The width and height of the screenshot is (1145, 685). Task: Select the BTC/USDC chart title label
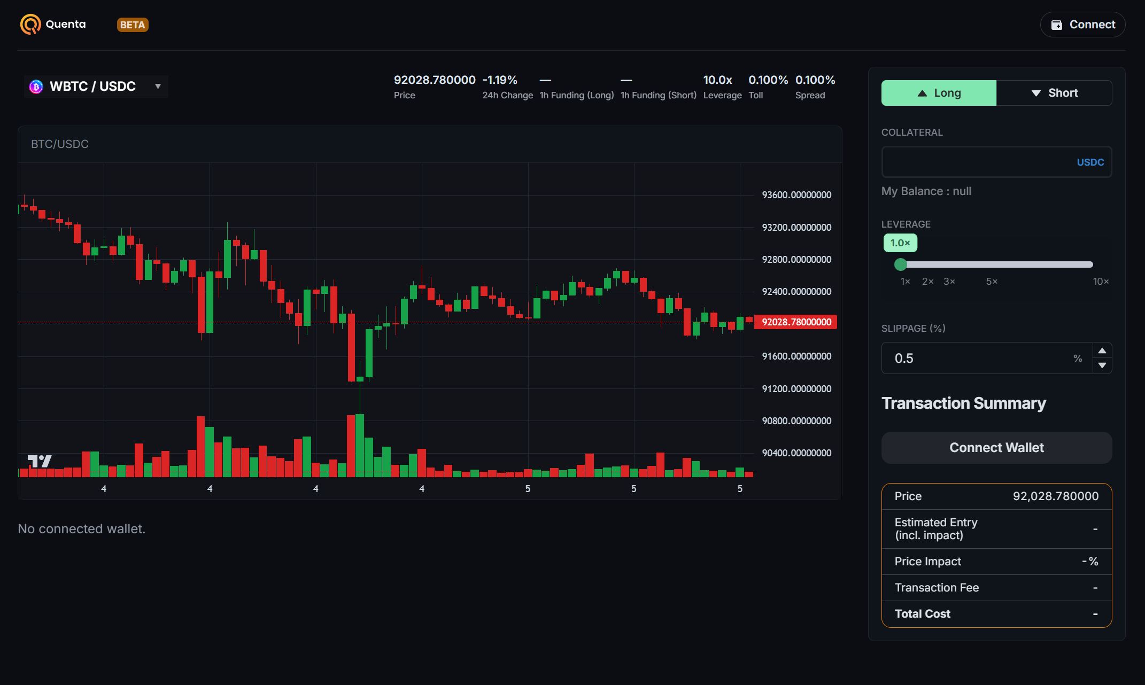tap(60, 144)
